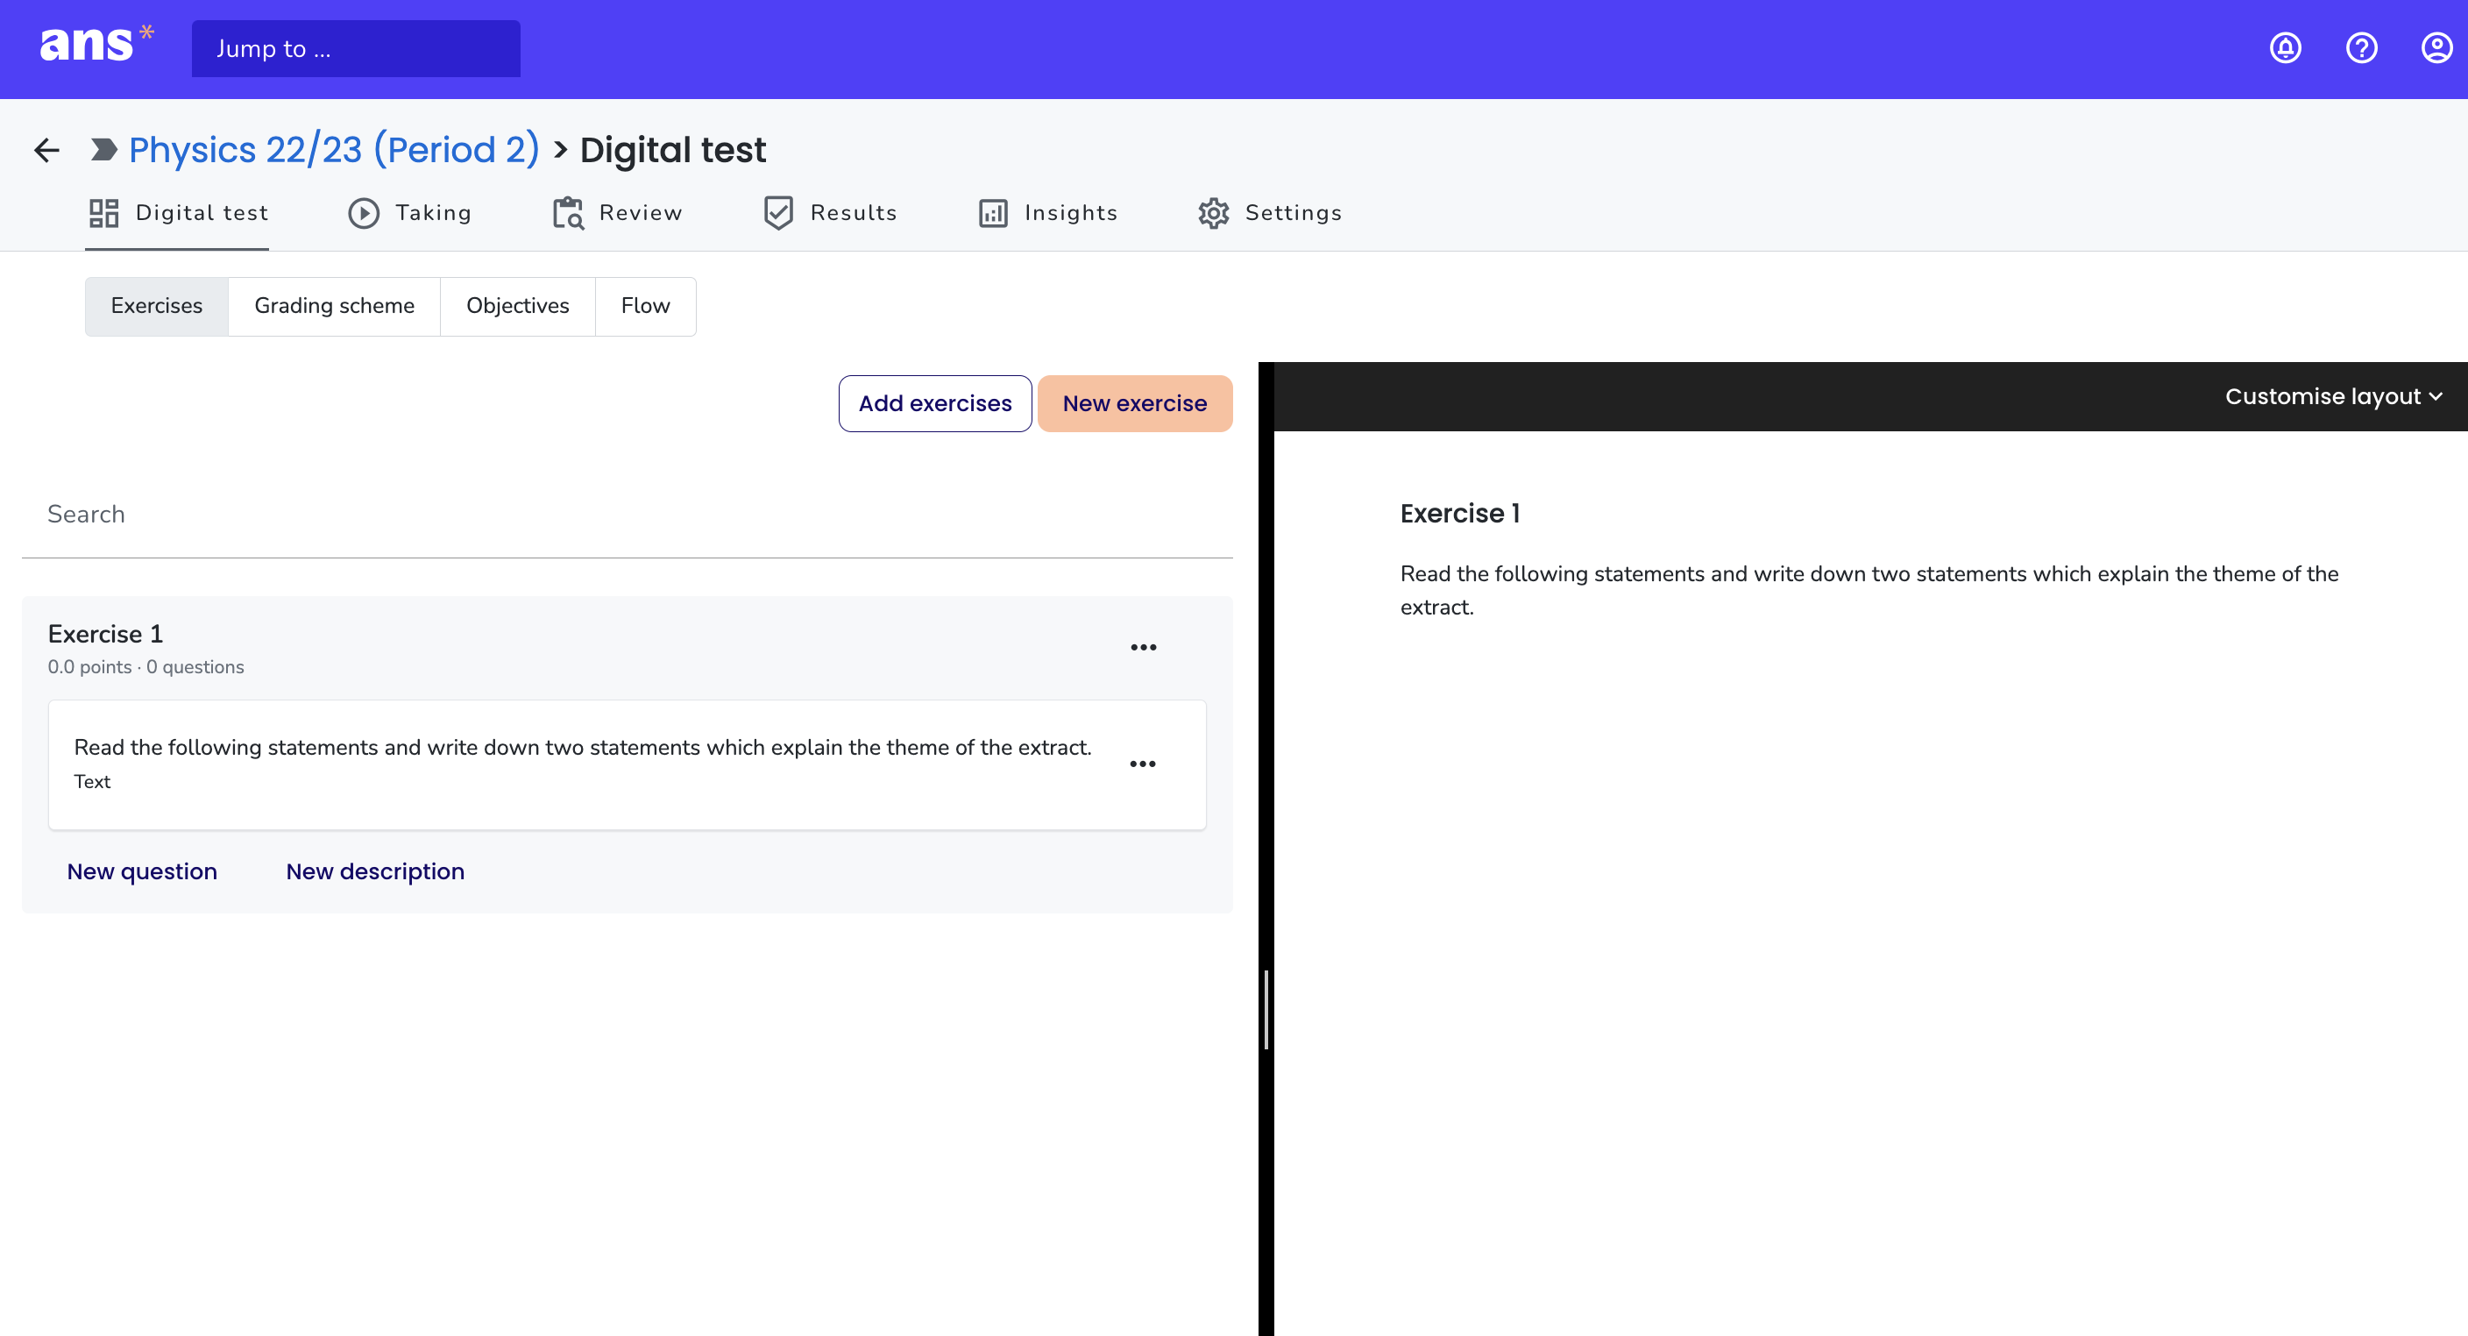
Task: Click the course tag icon beside Physics
Action: (x=103, y=150)
